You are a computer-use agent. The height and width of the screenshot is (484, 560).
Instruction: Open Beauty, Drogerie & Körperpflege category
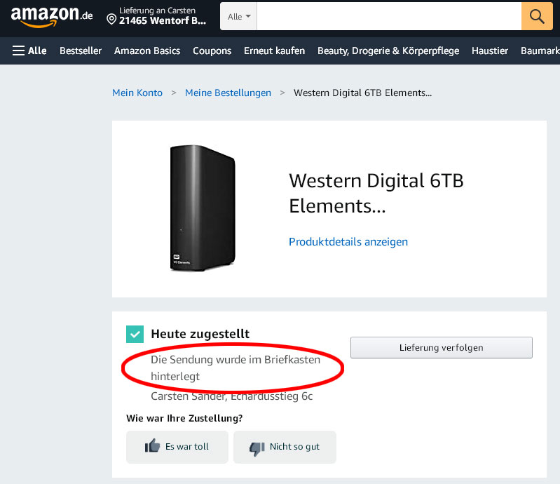[388, 51]
